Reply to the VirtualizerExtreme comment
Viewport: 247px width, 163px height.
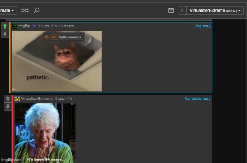pyautogui.click(x=206, y=99)
